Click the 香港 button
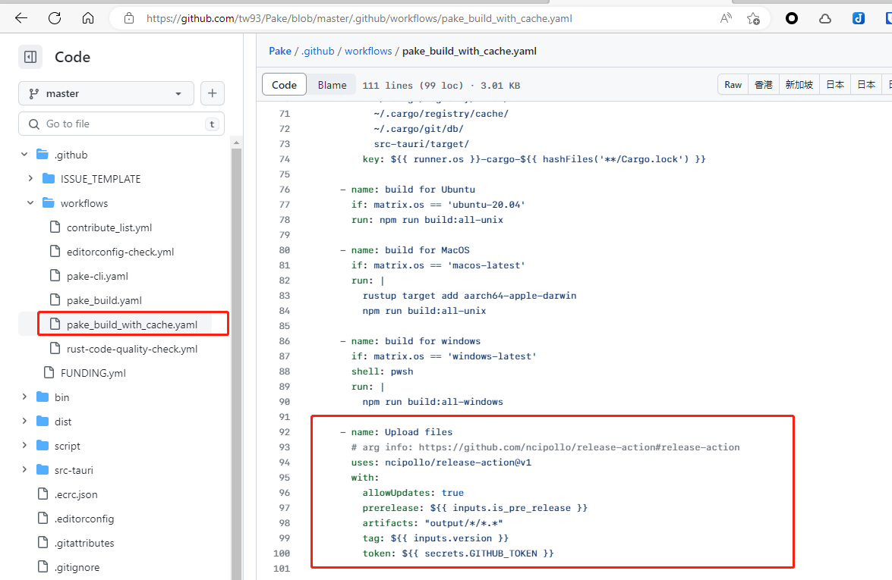This screenshot has height=580, width=892. tap(764, 85)
